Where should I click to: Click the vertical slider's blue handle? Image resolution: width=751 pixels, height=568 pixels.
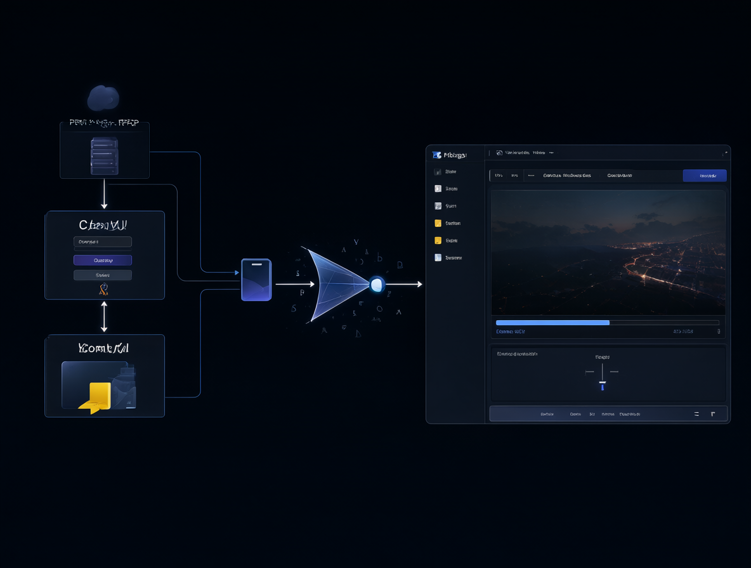tap(602, 385)
